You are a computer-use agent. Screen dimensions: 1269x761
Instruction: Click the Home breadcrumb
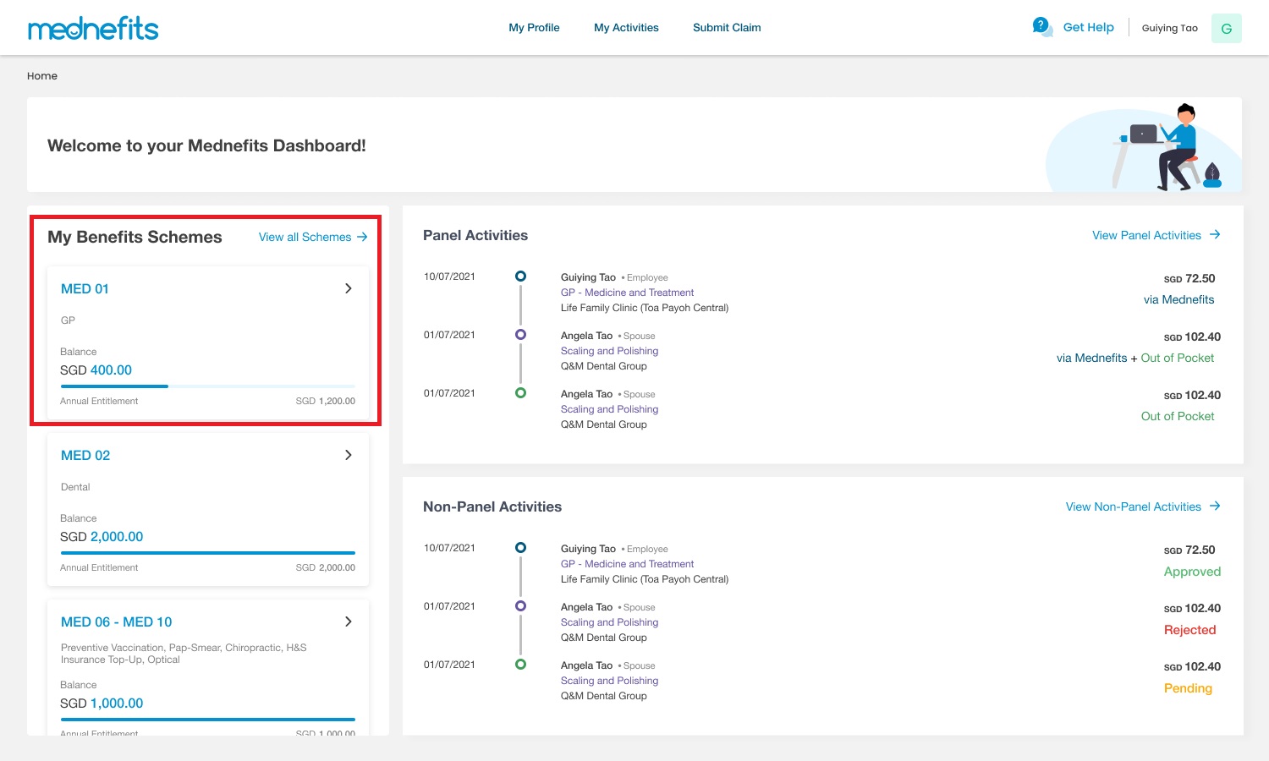pos(42,75)
